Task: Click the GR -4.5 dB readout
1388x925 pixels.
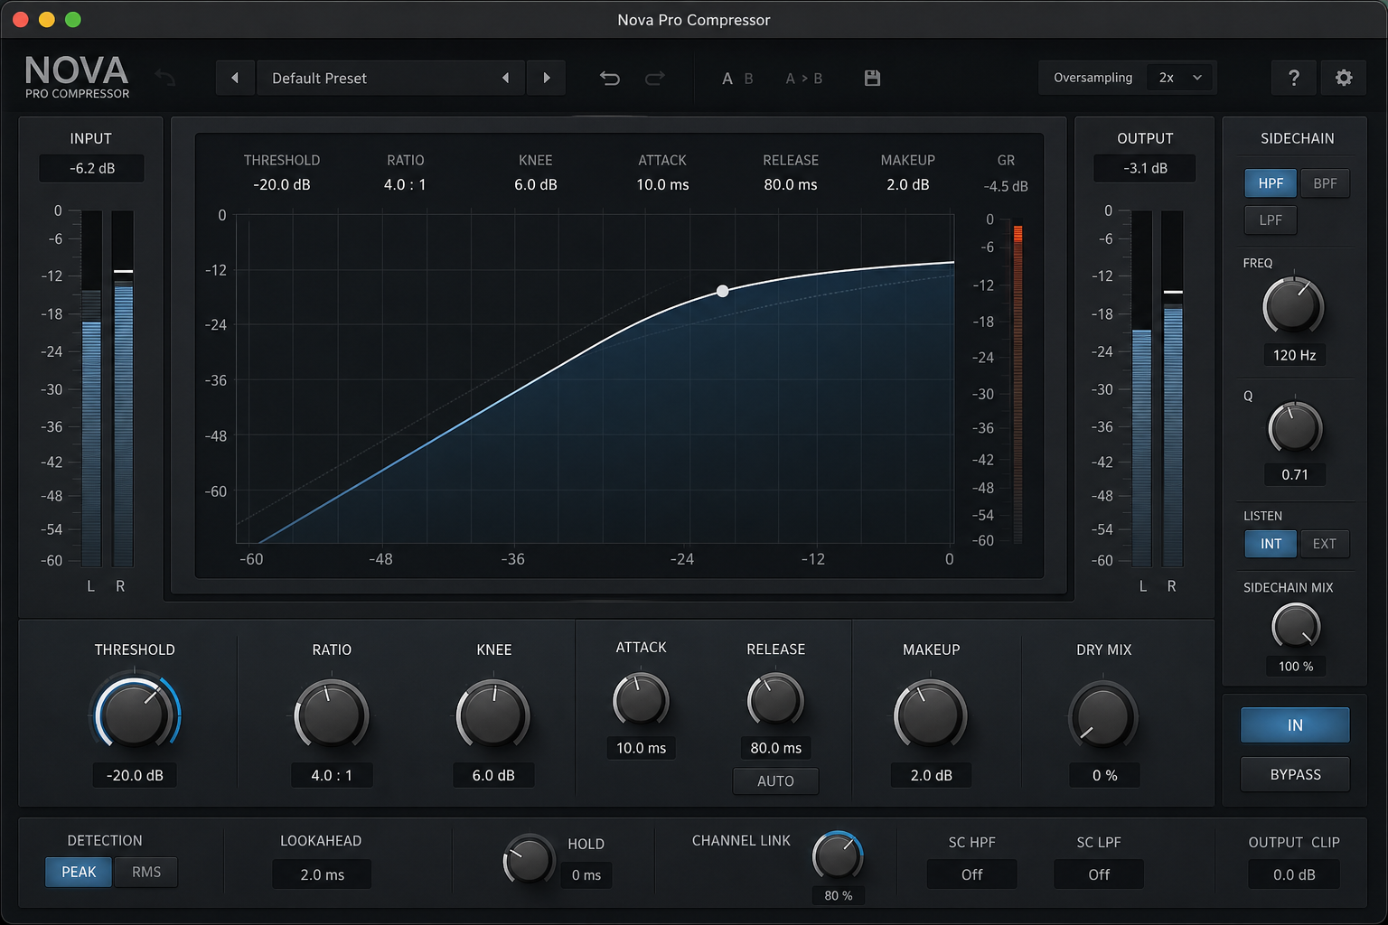Action: click(x=1006, y=186)
